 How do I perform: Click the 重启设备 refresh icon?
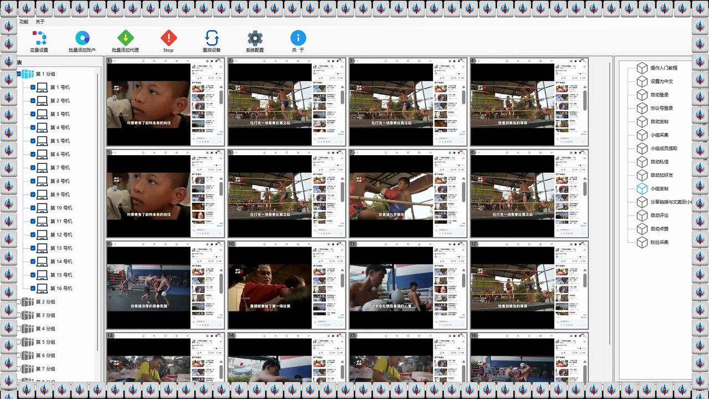(212, 38)
